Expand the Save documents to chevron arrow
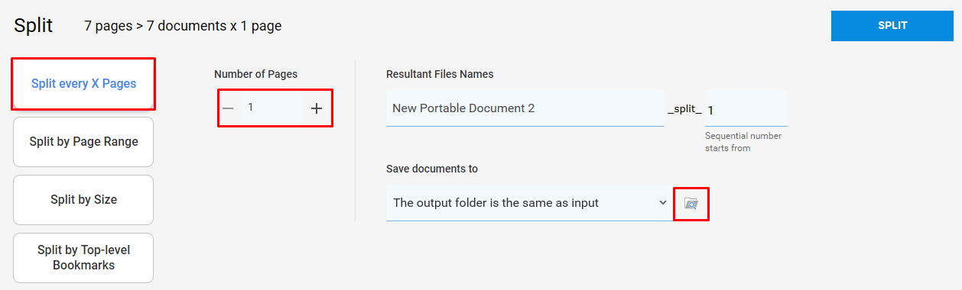Image resolution: width=962 pixels, height=290 pixels. (662, 203)
